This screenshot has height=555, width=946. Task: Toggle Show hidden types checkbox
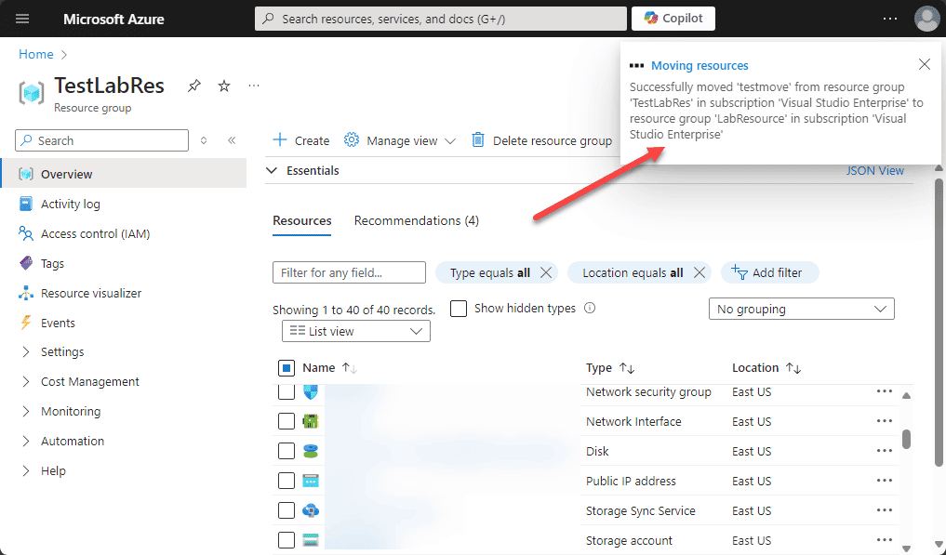pos(459,309)
